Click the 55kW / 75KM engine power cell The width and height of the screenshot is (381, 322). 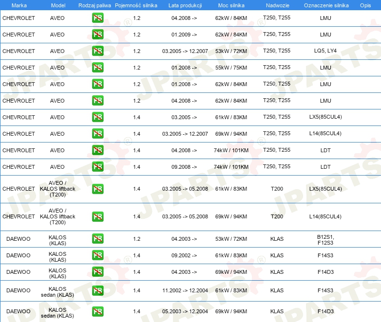click(231, 68)
